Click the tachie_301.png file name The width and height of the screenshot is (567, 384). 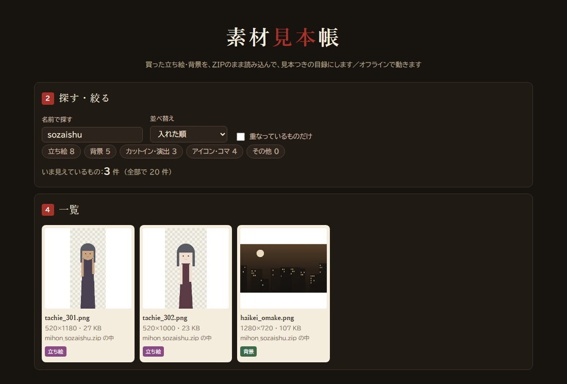[67, 318]
